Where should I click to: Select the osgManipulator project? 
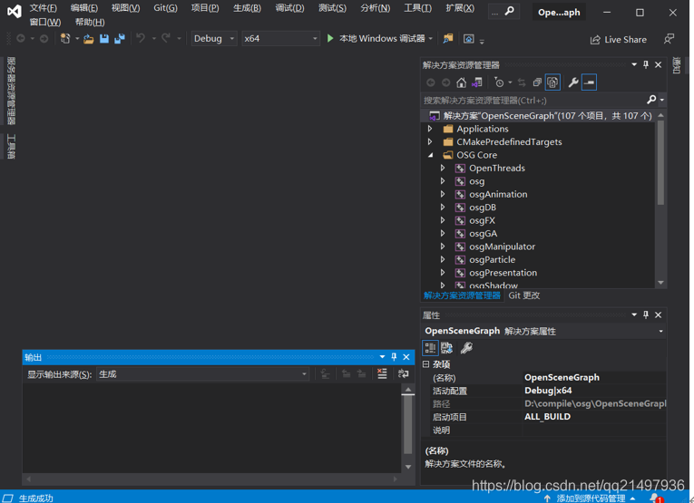tap(502, 247)
